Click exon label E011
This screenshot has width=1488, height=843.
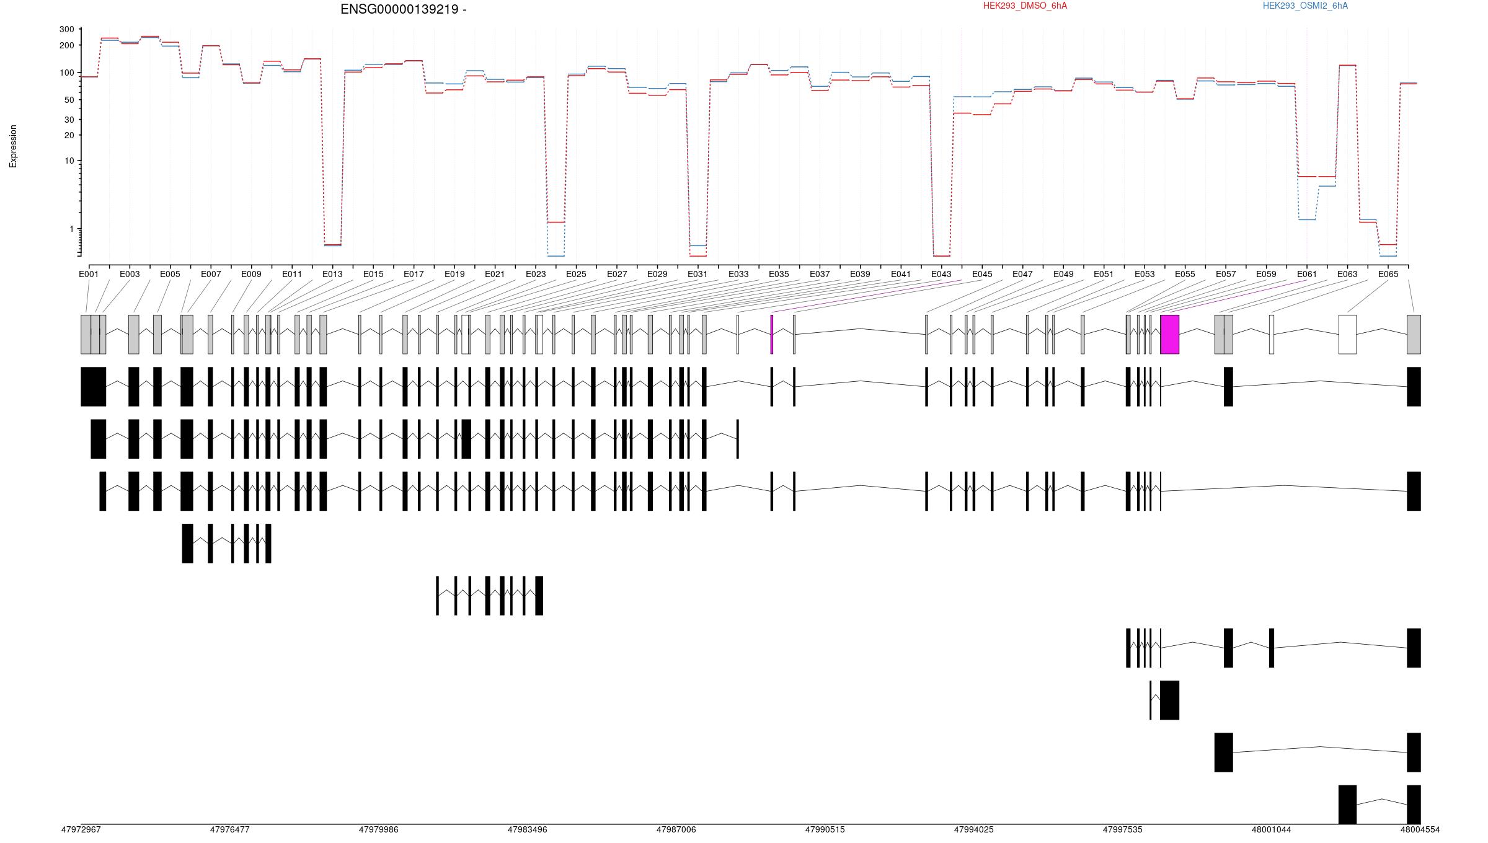pos(292,274)
